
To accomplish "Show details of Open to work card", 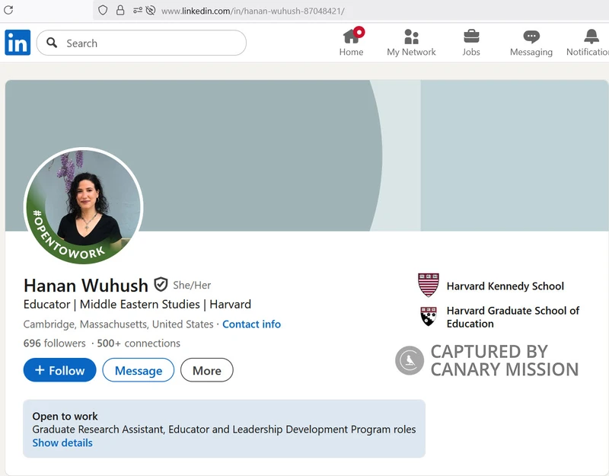I will [x=62, y=442].
